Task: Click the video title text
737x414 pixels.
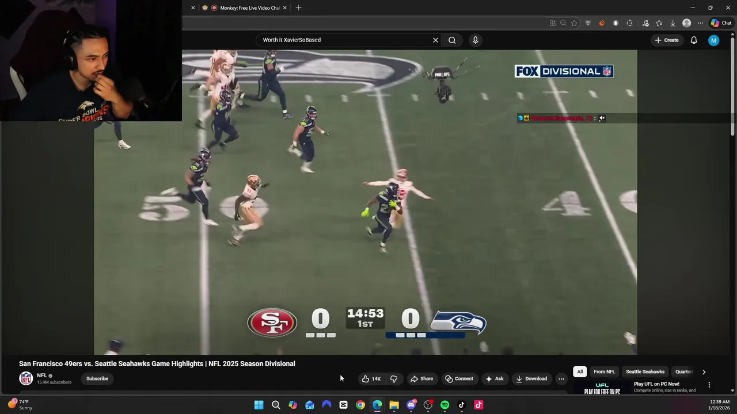Action: 157,363
